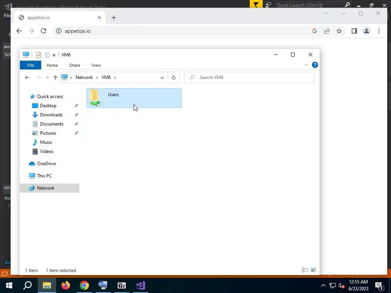The width and height of the screenshot is (391, 293).
Task: Open recent locations dropdown arrow
Action: (47, 77)
